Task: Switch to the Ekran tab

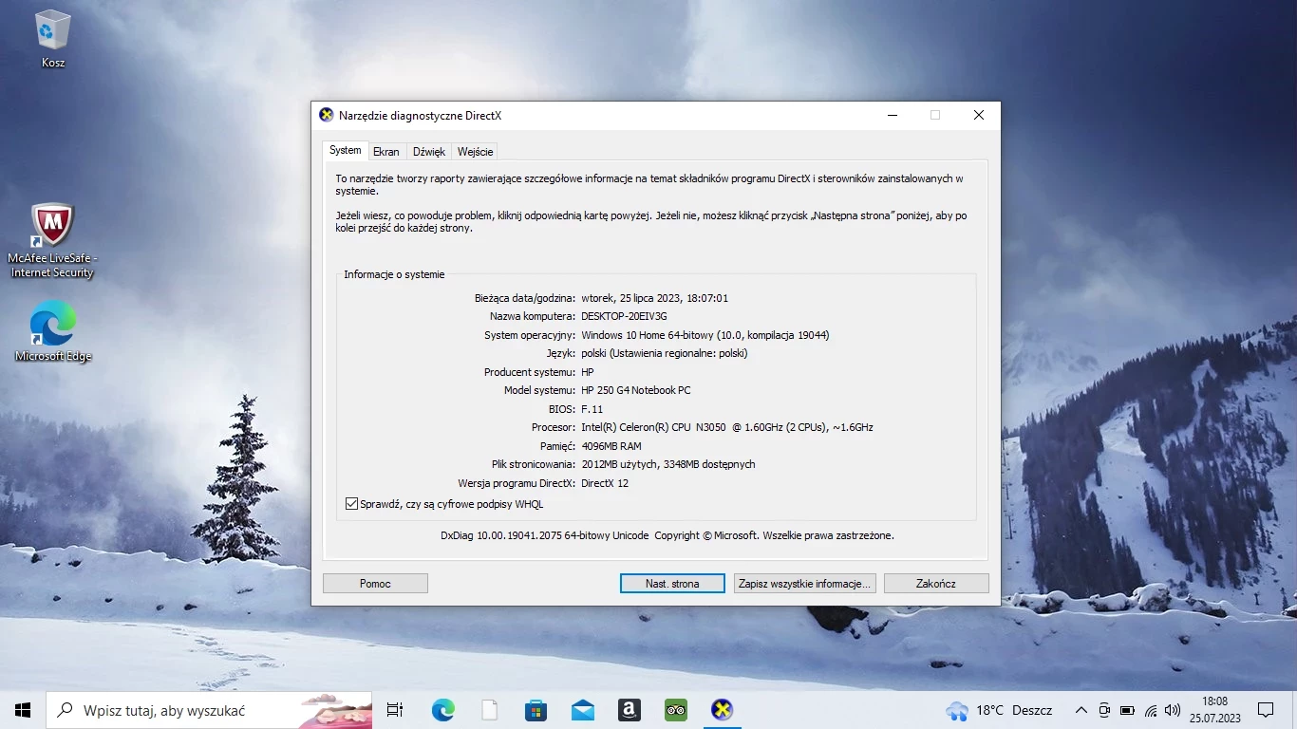Action: [x=385, y=152]
